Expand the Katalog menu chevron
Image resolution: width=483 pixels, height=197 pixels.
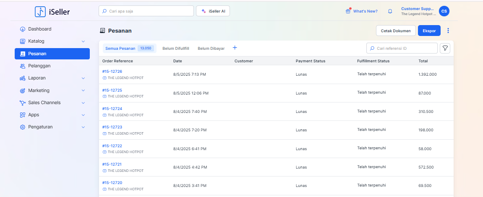pyautogui.click(x=83, y=41)
